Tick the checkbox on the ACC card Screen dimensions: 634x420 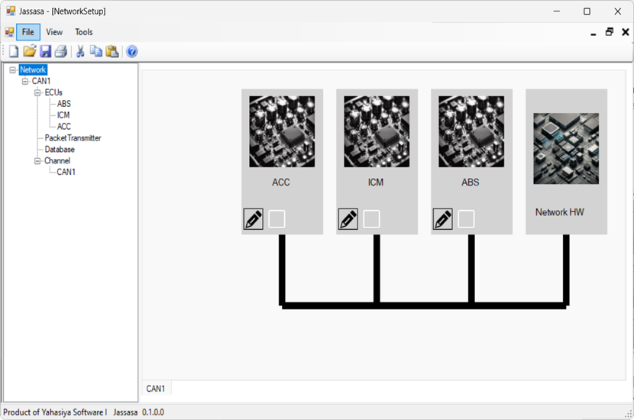pyautogui.click(x=277, y=219)
